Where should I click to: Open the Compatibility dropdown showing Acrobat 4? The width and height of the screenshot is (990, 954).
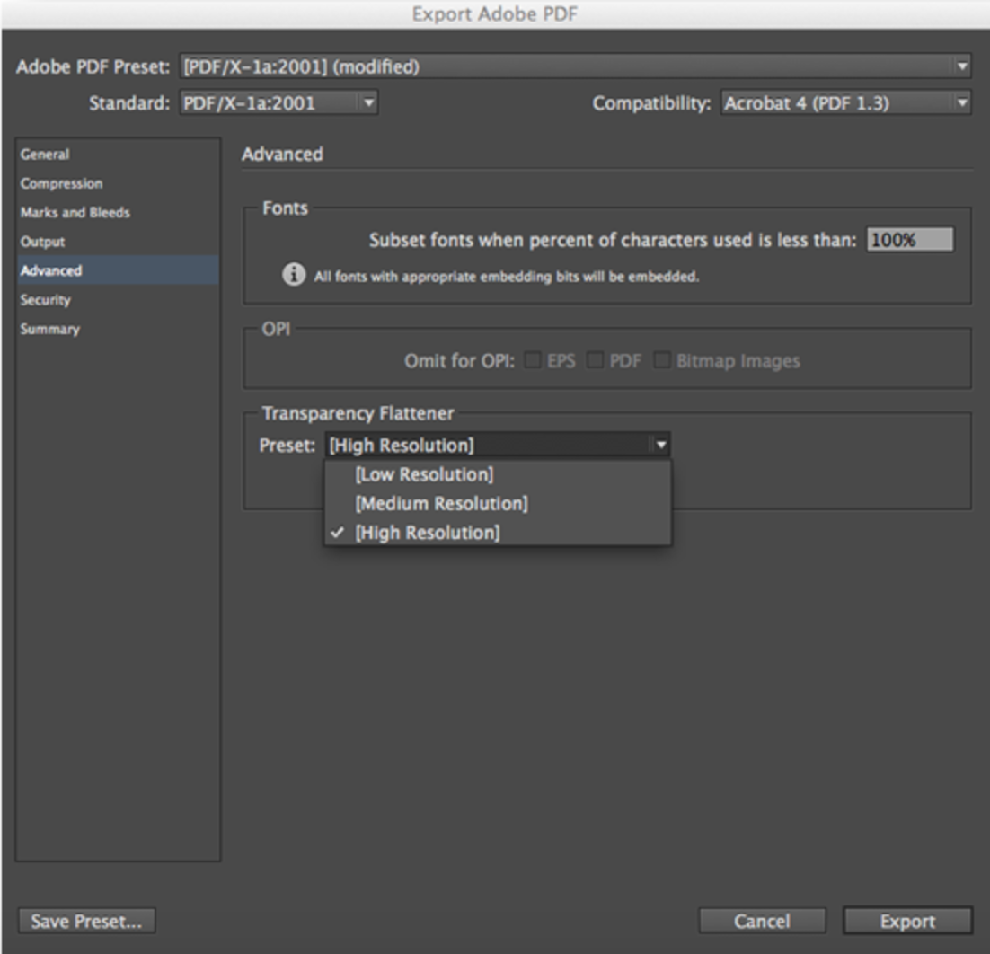tap(846, 103)
